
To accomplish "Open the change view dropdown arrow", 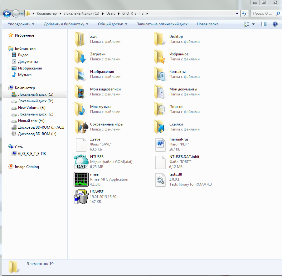I will [x=253, y=24].
